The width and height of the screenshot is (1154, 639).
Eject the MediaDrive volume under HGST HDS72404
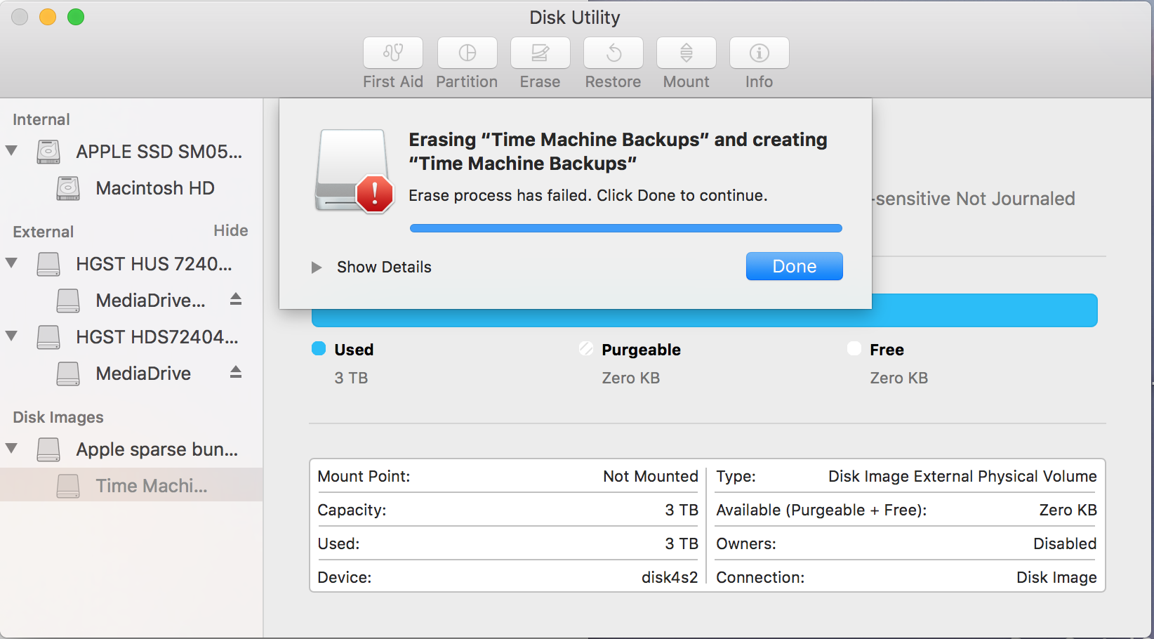236,372
